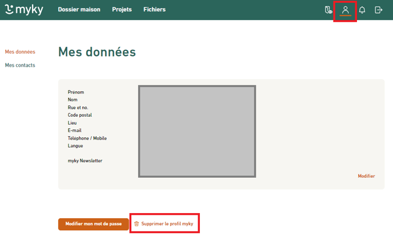
Task: Click the document preview icon with eye
Action: pos(328,10)
